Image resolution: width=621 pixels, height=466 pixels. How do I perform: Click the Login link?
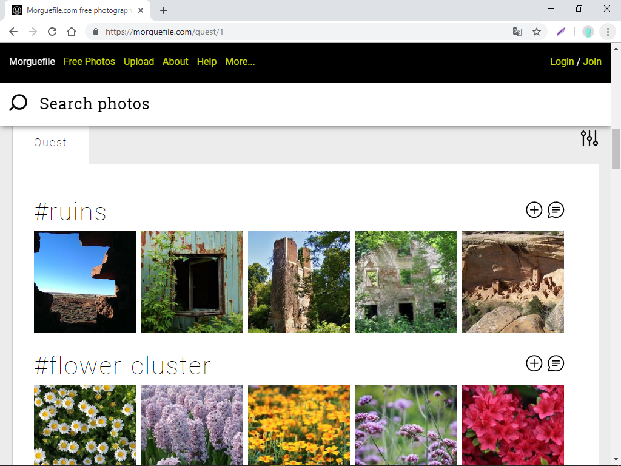562,61
